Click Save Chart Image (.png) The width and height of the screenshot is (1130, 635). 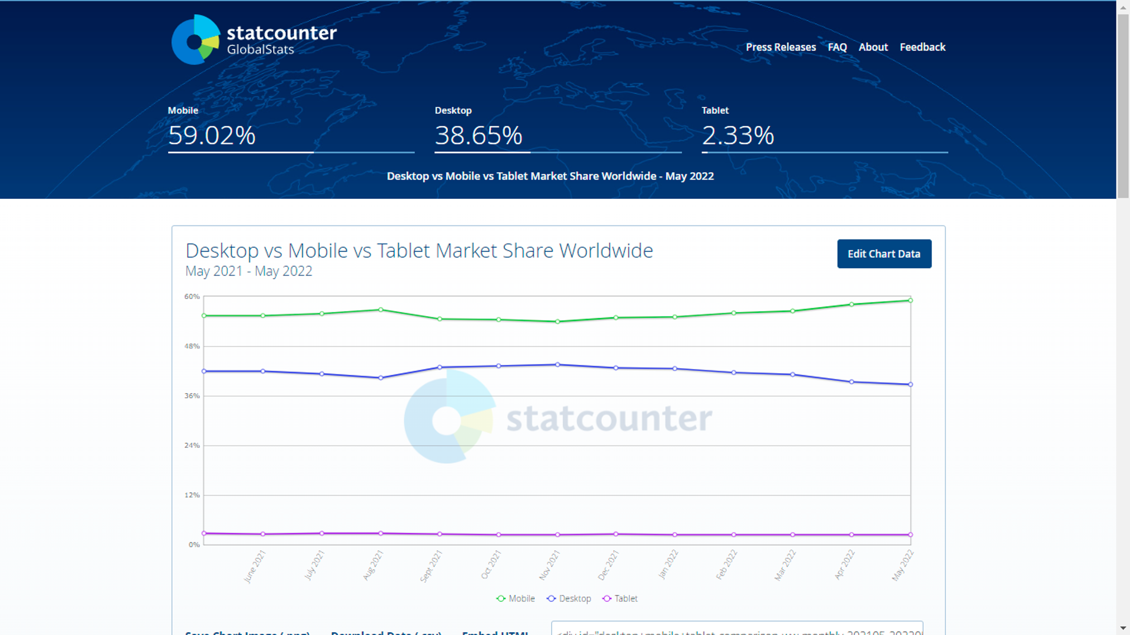pyautogui.click(x=248, y=632)
